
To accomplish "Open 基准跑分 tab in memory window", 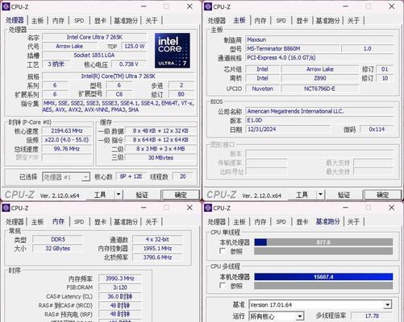I will click(x=126, y=221).
